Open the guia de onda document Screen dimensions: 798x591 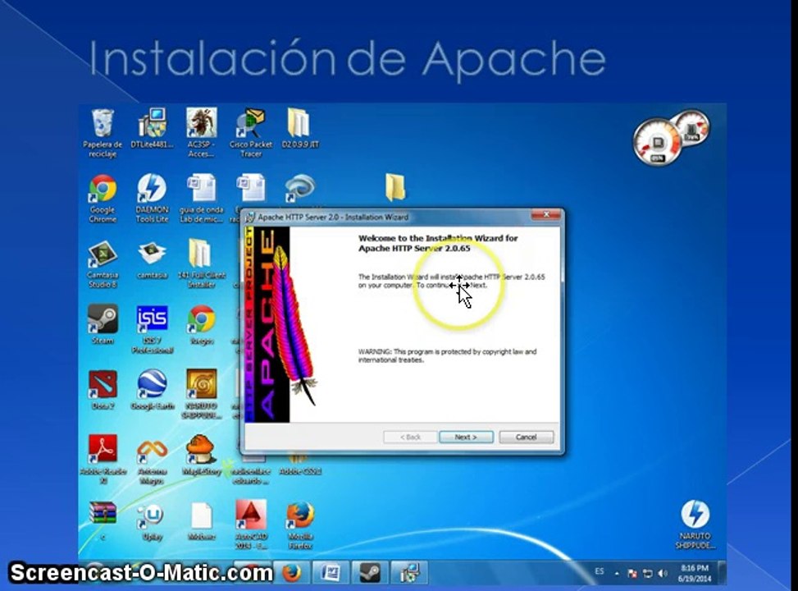(202, 198)
